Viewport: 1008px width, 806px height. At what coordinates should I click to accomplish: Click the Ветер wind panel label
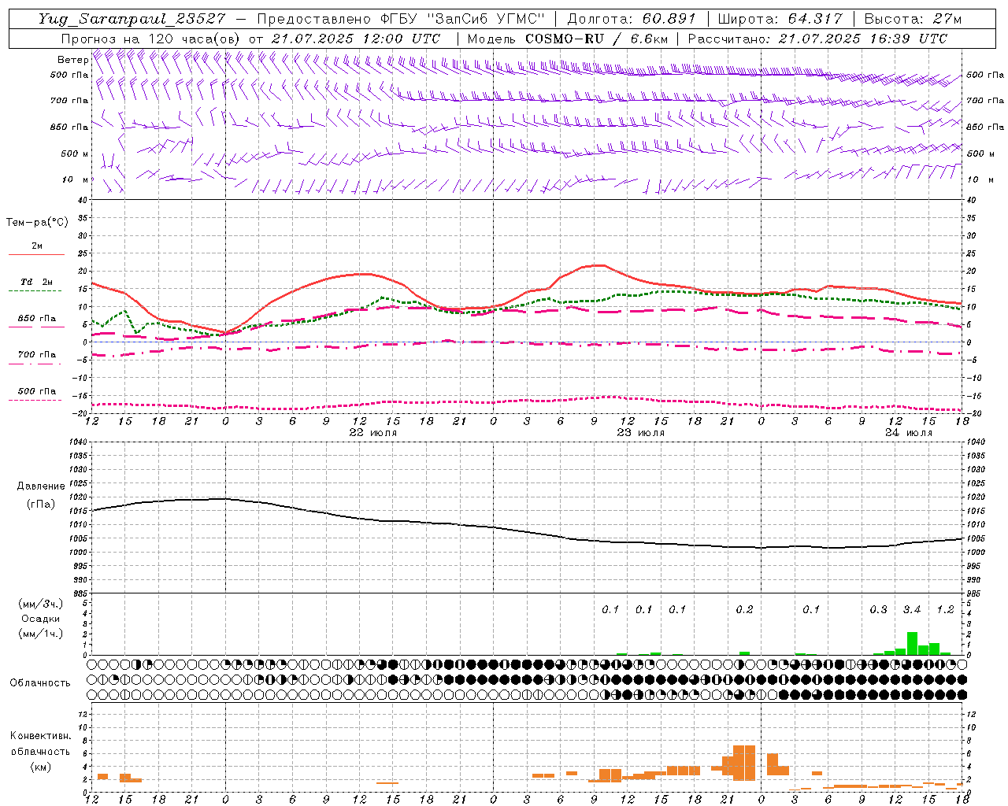coord(72,60)
